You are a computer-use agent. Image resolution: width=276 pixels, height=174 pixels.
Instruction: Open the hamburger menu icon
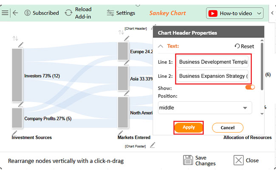(5, 13)
